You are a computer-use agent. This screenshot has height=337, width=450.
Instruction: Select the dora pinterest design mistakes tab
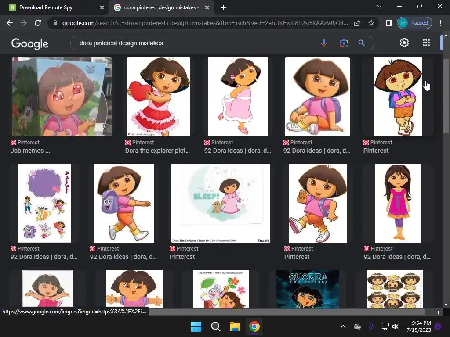point(161,7)
